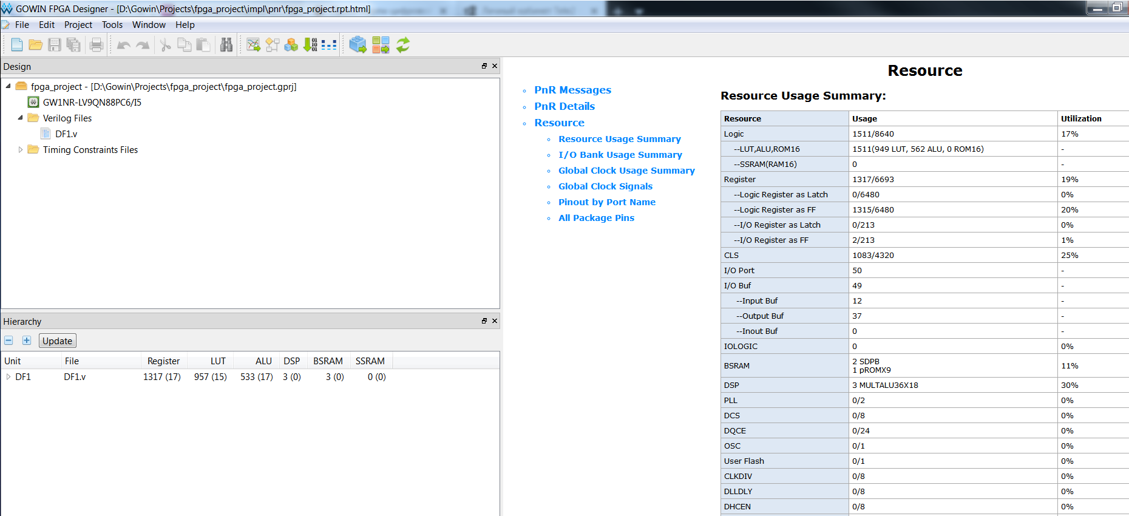This screenshot has width=1129, height=516.
Task: Click the SSRAM column header
Action: coord(370,361)
